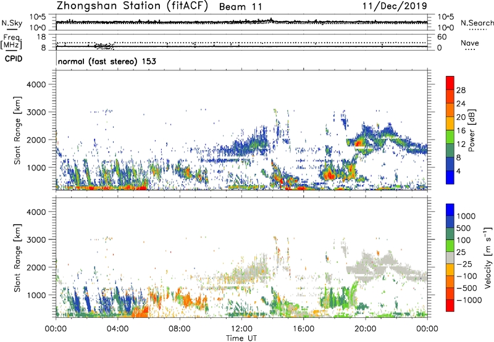This screenshot has height=342, width=494.
Task: Click the 'Freq. [MHz]' label
Action: click(11, 41)
